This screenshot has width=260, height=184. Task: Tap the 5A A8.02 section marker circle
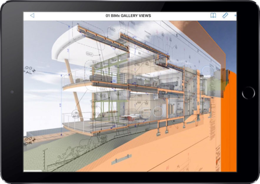[x=76, y=114]
